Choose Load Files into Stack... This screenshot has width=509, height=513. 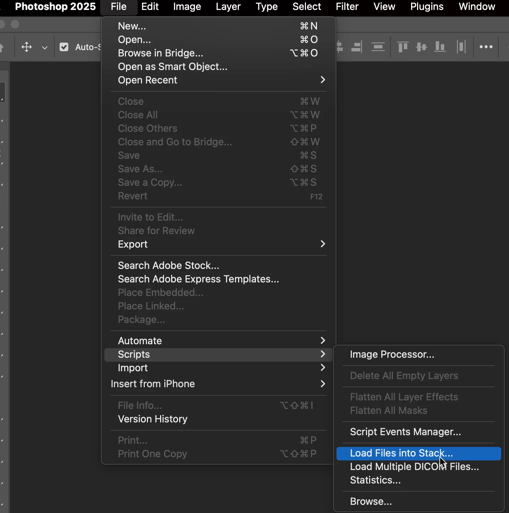(419, 453)
